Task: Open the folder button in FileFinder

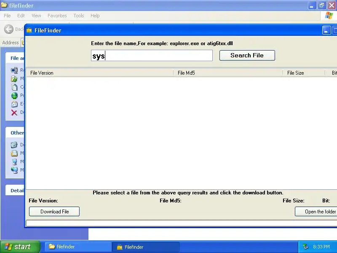Action: pyautogui.click(x=316, y=212)
